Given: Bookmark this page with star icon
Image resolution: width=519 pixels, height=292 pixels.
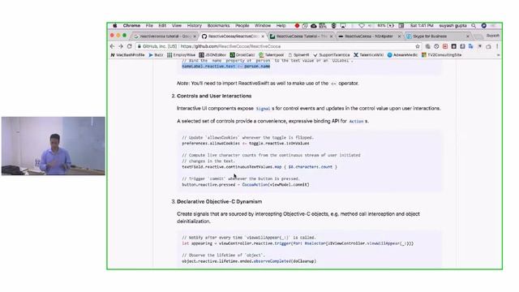Looking at the screenshot, I should pyautogui.click(x=418, y=46).
